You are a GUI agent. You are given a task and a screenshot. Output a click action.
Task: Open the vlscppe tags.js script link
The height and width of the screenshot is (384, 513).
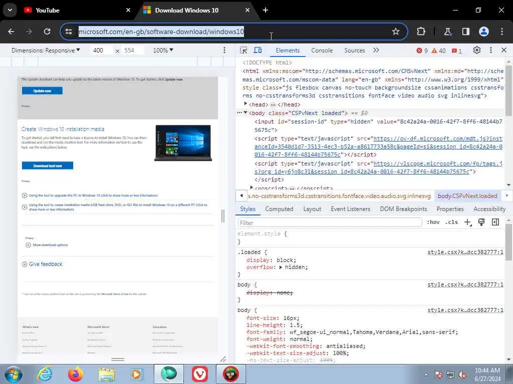coord(378,167)
